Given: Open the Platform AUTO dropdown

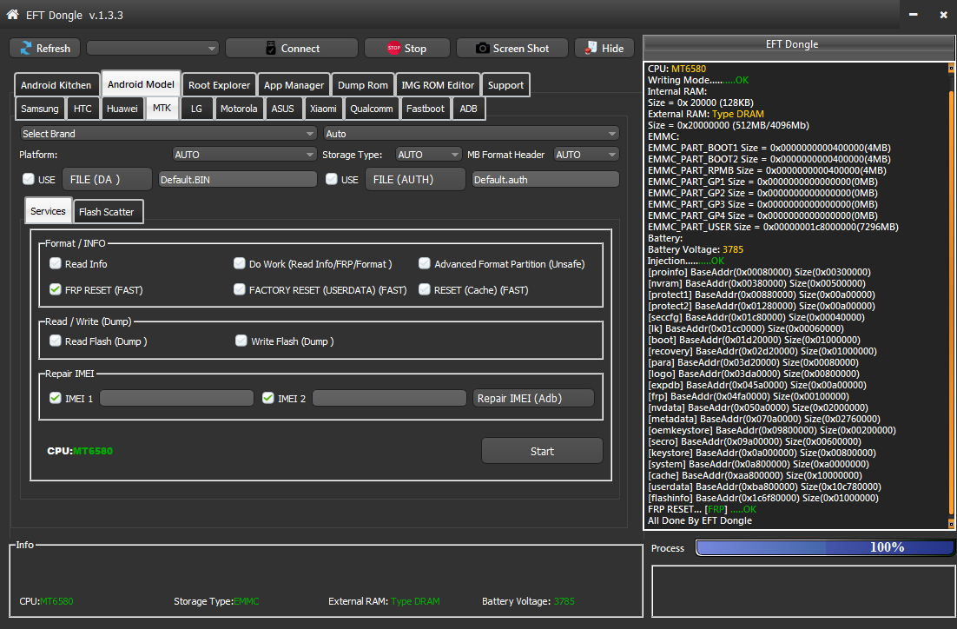Looking at the screenshot, I should 244,155.
